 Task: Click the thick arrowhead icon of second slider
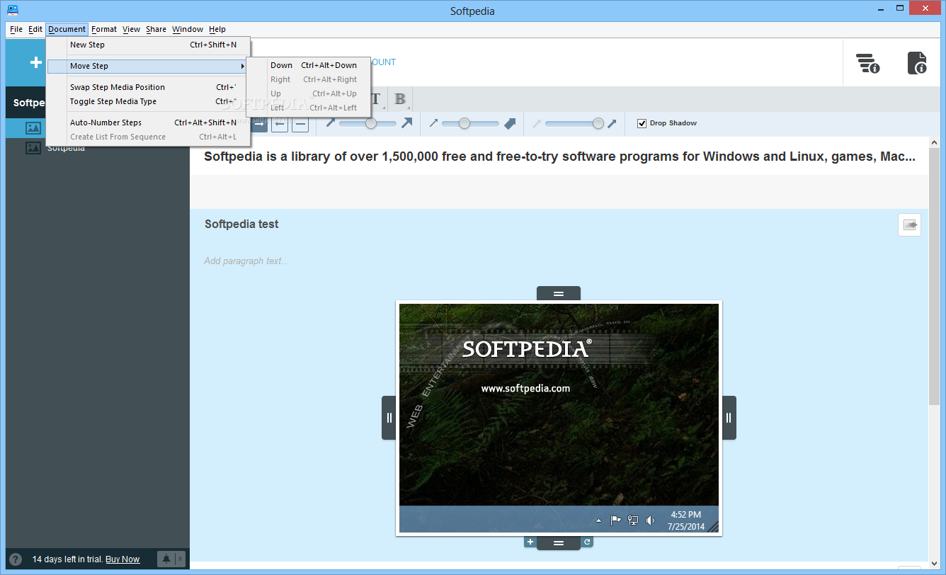(510, 123)
